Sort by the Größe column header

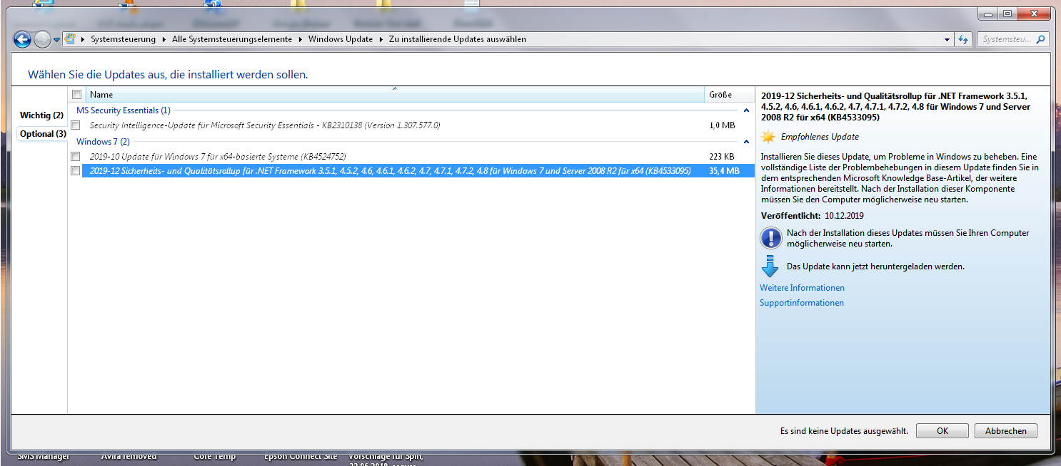(x=729, y=94)
